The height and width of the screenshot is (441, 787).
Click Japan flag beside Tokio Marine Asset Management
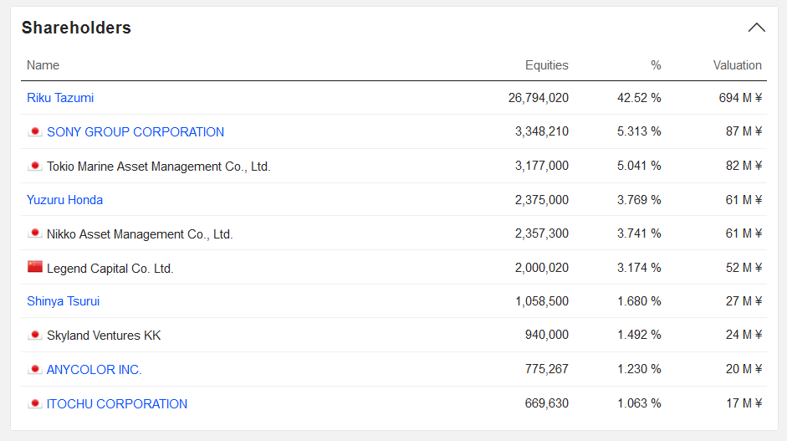pos(35,166)
